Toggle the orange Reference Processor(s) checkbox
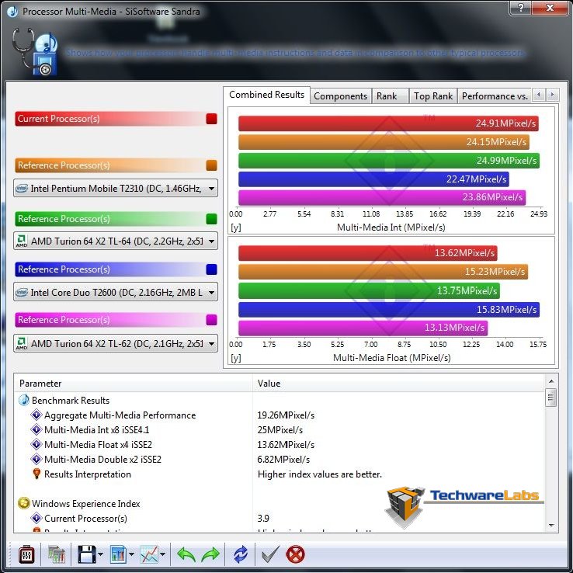 pyautogui.click(x=211, y=165)
